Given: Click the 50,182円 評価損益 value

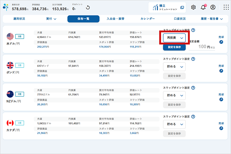Looking at the screenshot, I should click(42, 76).
